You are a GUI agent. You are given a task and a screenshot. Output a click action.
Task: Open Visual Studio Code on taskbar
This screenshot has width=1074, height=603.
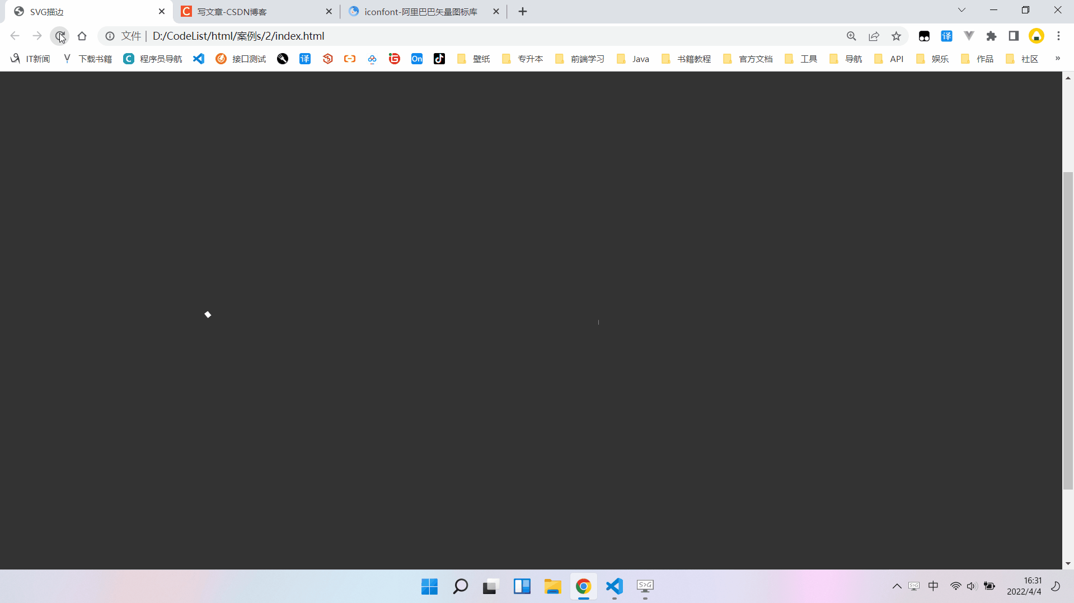click(x=614, y=586)
